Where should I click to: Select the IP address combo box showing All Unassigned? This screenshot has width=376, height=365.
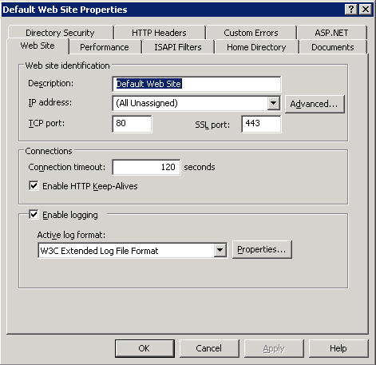tap(196, 103)
